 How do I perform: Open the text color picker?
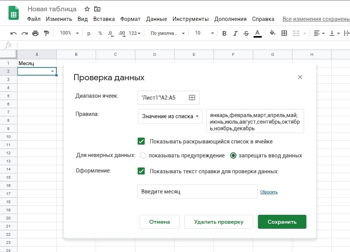(257, 34)
